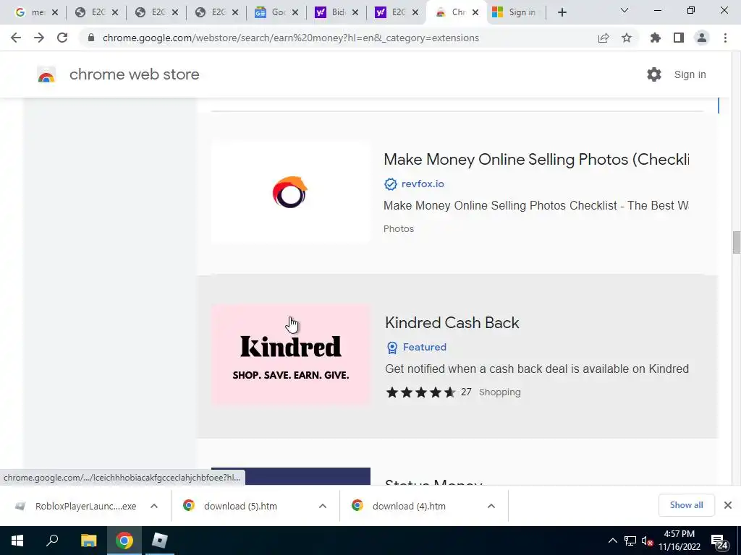Viewport: 741px width, 555px height.
Task: Open the tab search chevron
Action: (624, 10)
